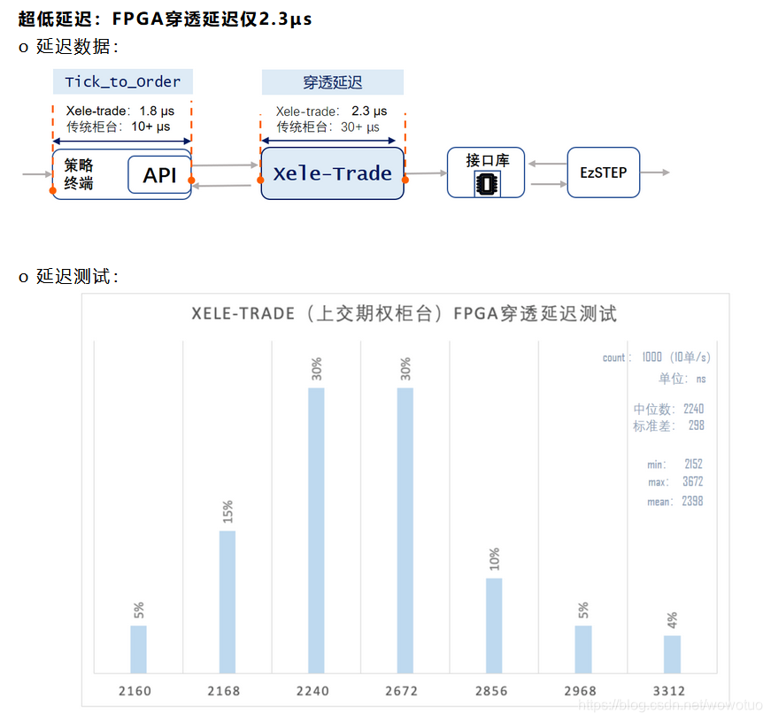Click the x-axis label 3312
This screenshot has width=771, height=721.
tap(669, 691)
